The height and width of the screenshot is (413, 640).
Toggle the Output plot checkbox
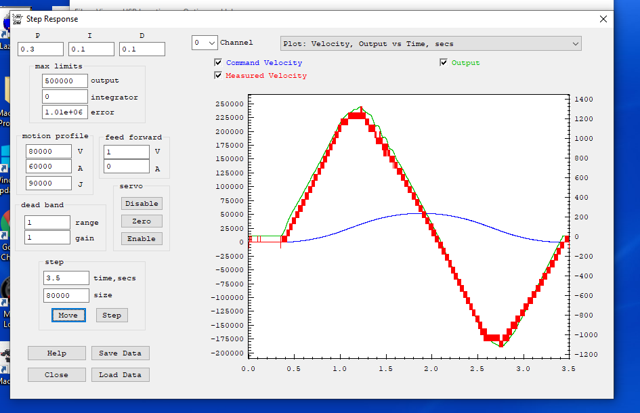tap(444, 63)
